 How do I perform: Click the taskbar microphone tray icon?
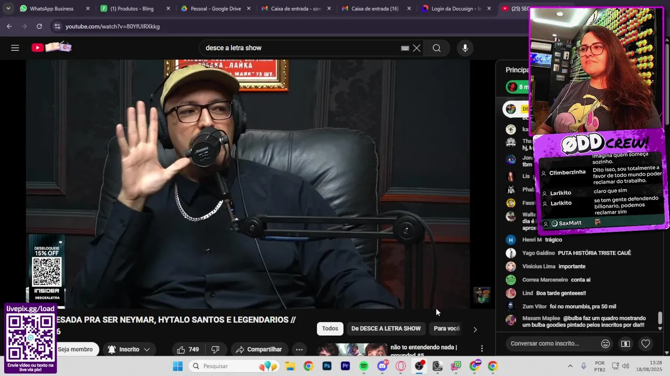pyautogui.click(x=584, y=366)
